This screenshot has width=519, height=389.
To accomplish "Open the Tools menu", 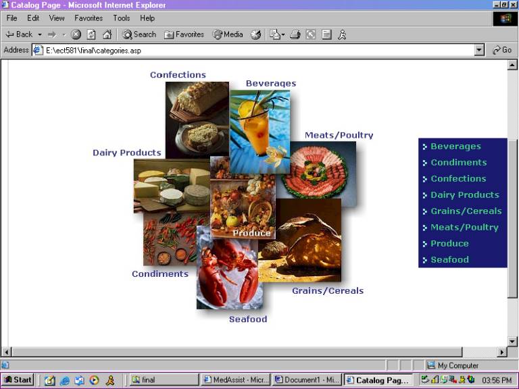I will (x=122, y=18).
